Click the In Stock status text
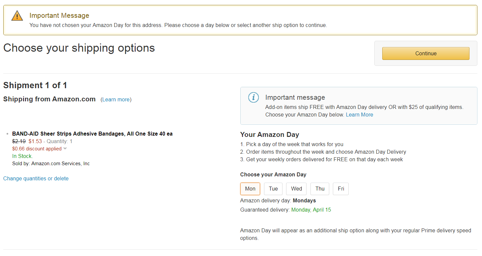Image resolution: width=482 pixels, height=256 pixels. [x=22, y=156]
